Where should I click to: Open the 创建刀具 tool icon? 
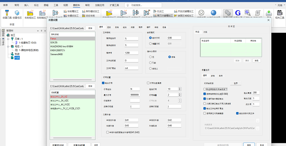[x=7, y=13]
